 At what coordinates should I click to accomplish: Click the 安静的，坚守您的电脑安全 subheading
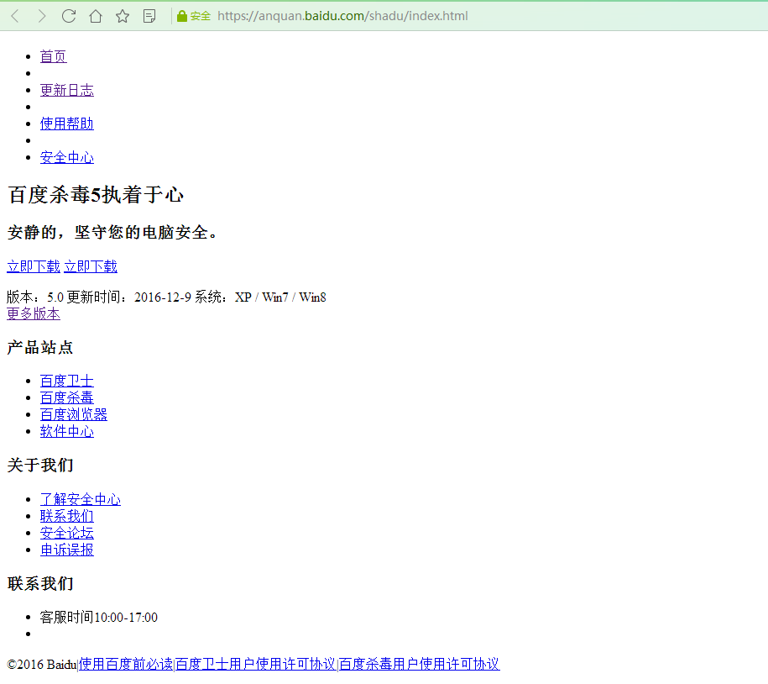pos(112,233)
